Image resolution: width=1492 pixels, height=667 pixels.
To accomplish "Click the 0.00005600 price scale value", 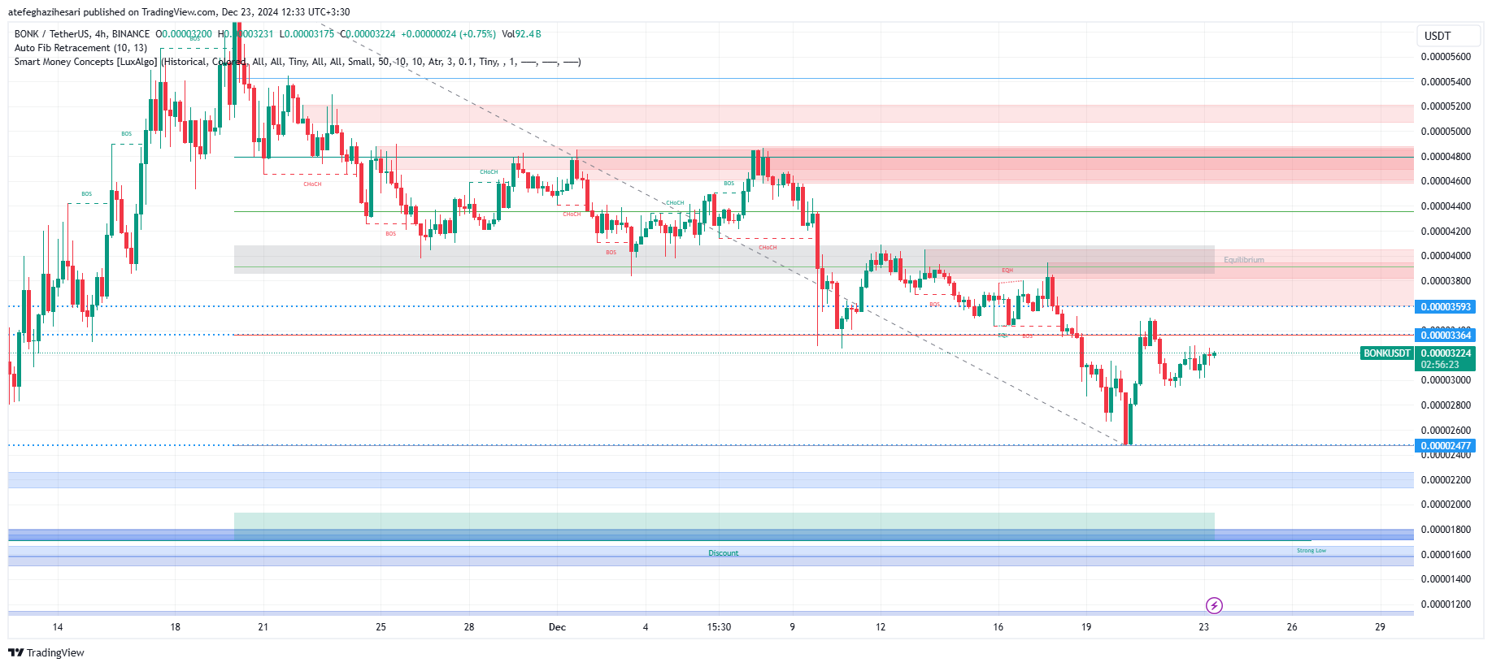I will click(1446, 57).
